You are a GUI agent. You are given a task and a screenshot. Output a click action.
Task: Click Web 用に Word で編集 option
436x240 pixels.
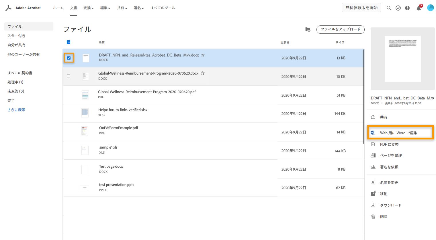(401, 133)
